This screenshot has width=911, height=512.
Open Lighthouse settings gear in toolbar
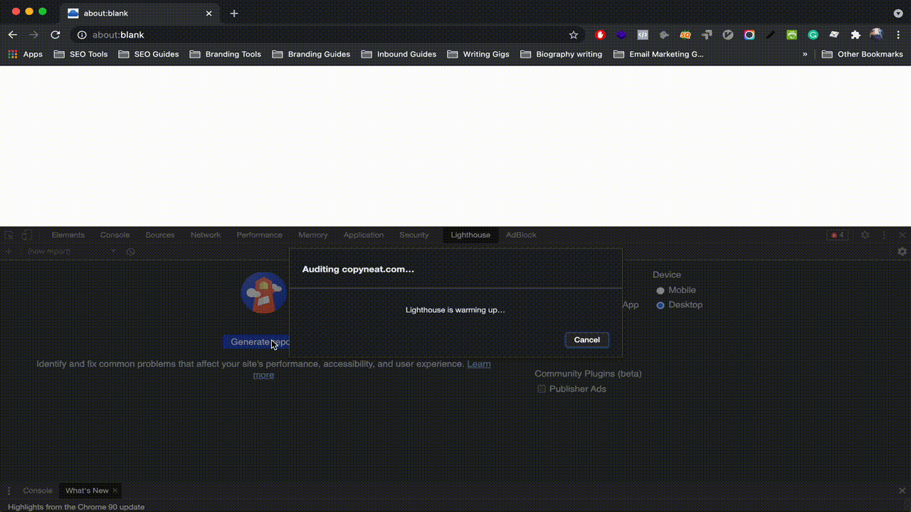[x=902, y=252]
